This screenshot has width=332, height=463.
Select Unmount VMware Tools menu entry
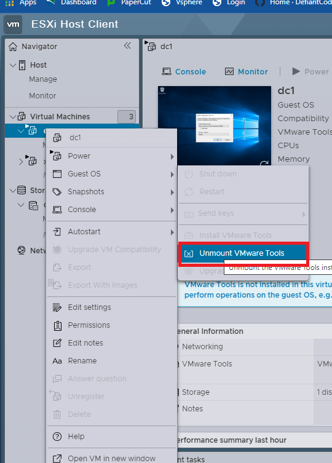(x=243, y=253)
